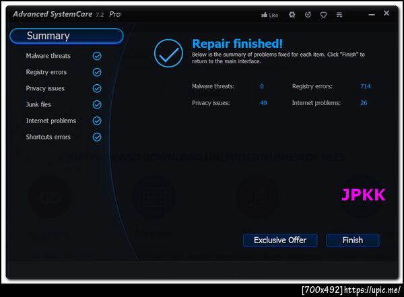
Task: Click check mark beside Malware threats
Action: tap(97, 56)
